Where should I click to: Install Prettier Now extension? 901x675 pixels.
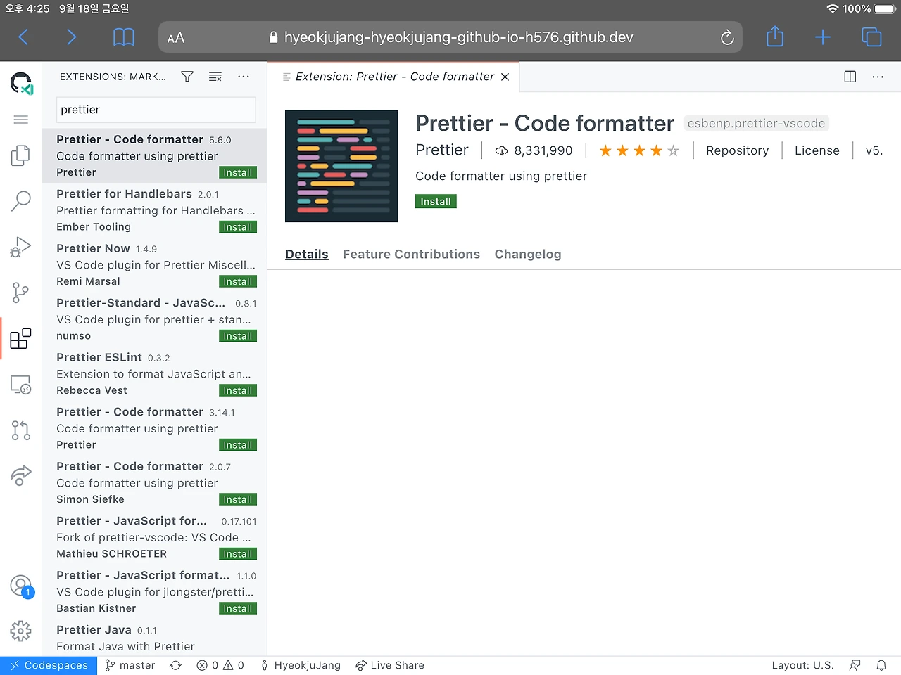click(238, 282)
